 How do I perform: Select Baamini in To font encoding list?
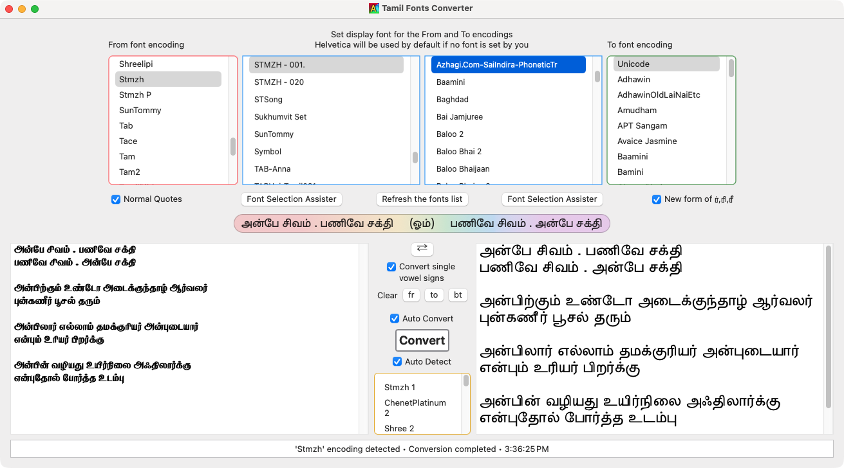tap(666, 157)
